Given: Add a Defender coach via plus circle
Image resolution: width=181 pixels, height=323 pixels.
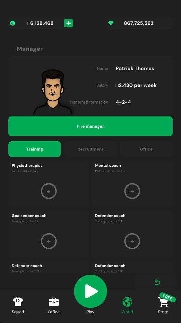Looking at the screenshot, I should tap(132, 241).
